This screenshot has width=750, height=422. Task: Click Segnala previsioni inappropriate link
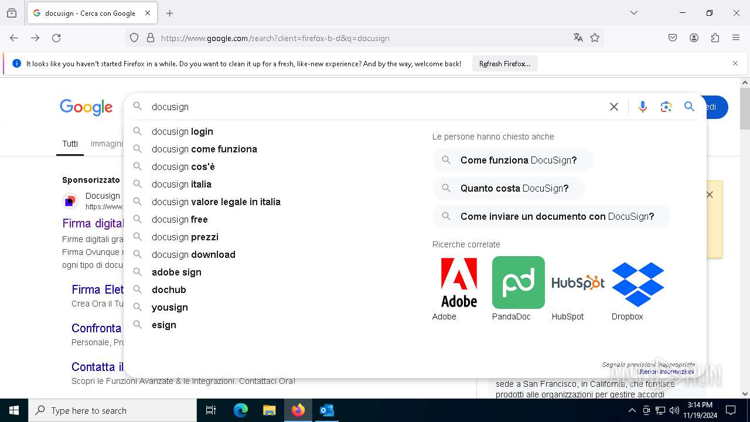point(648,365)
